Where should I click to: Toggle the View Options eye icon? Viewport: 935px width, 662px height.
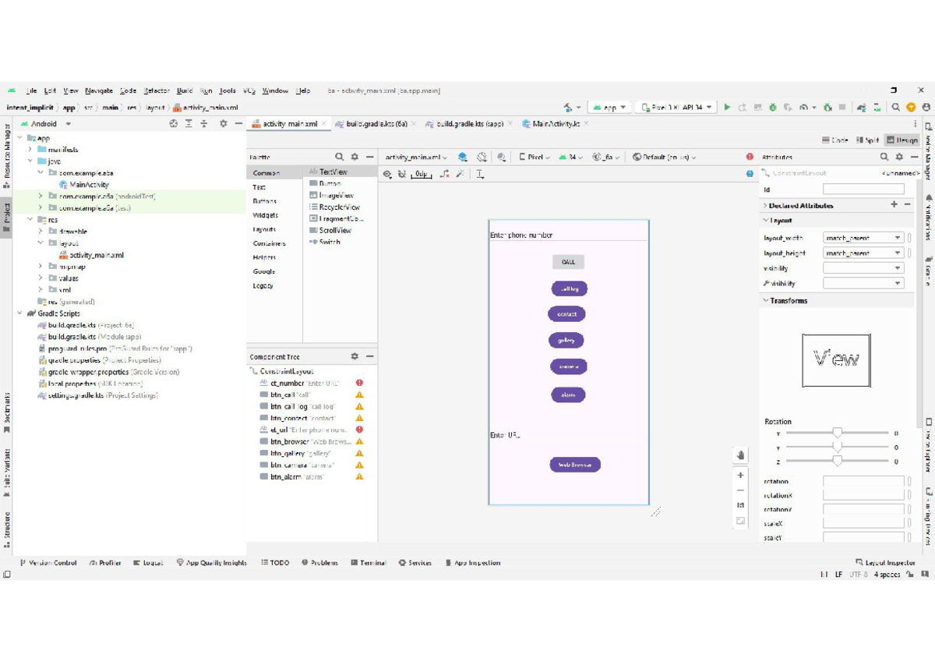386,174
